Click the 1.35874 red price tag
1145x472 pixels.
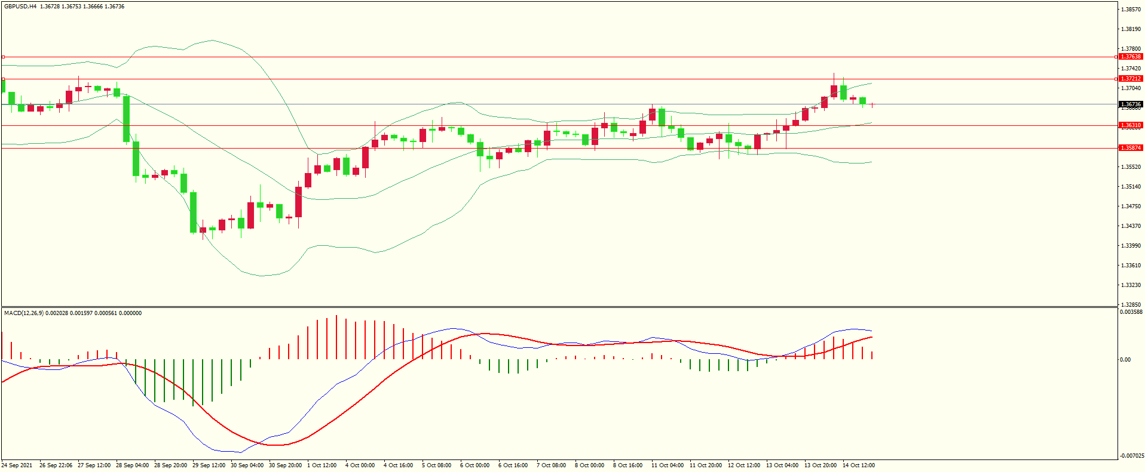coord(1130,148)
